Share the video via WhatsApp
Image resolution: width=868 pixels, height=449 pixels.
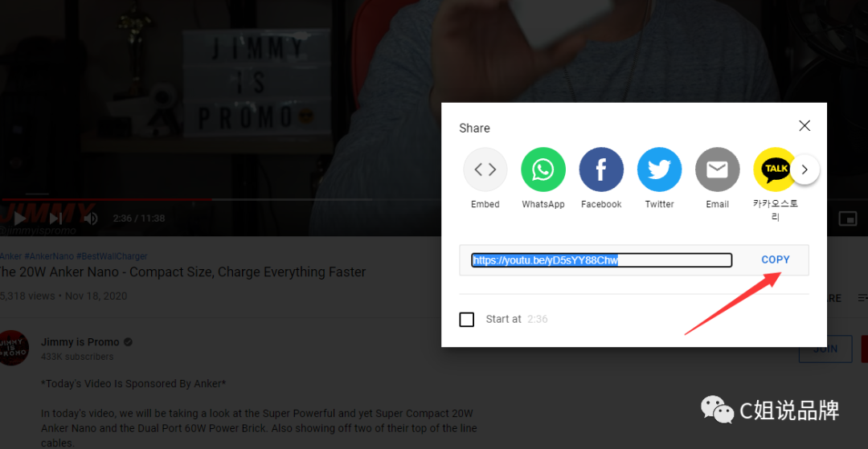tap(543, 169)
